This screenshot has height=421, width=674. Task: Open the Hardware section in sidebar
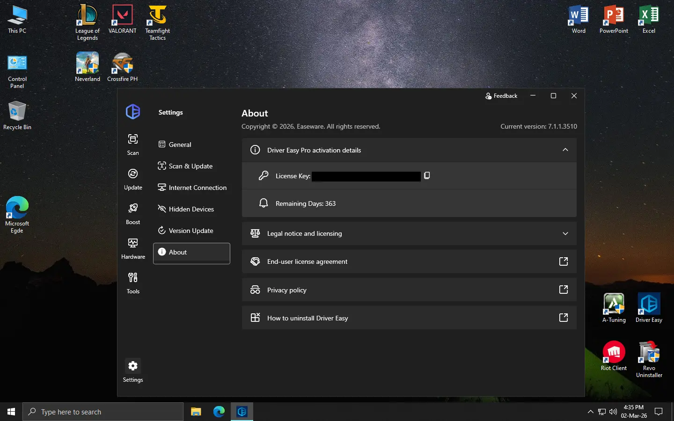point(133,248)
